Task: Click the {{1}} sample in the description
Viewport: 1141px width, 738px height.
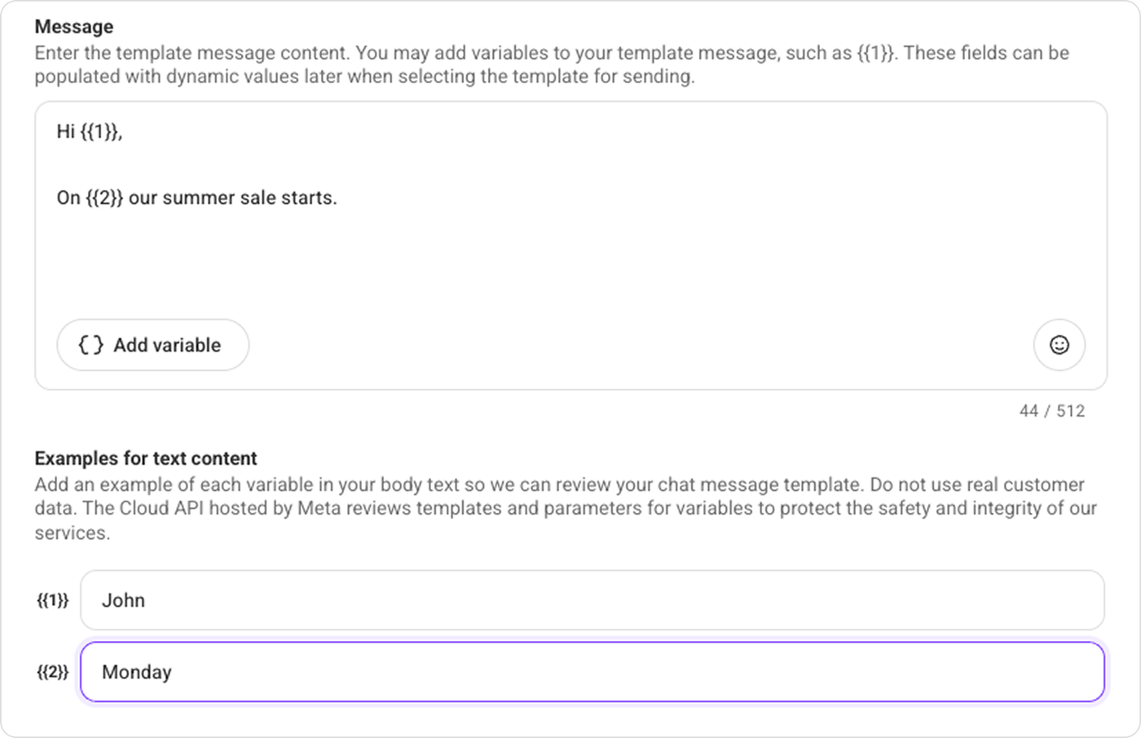Action: (875, 53)
